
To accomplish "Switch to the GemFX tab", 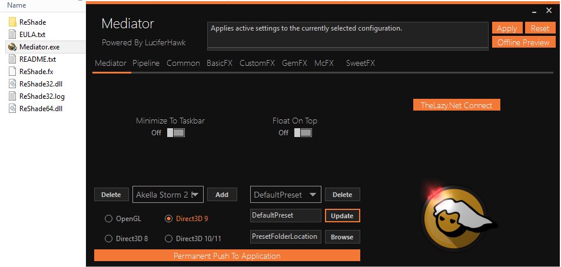I will click(294, 64).
